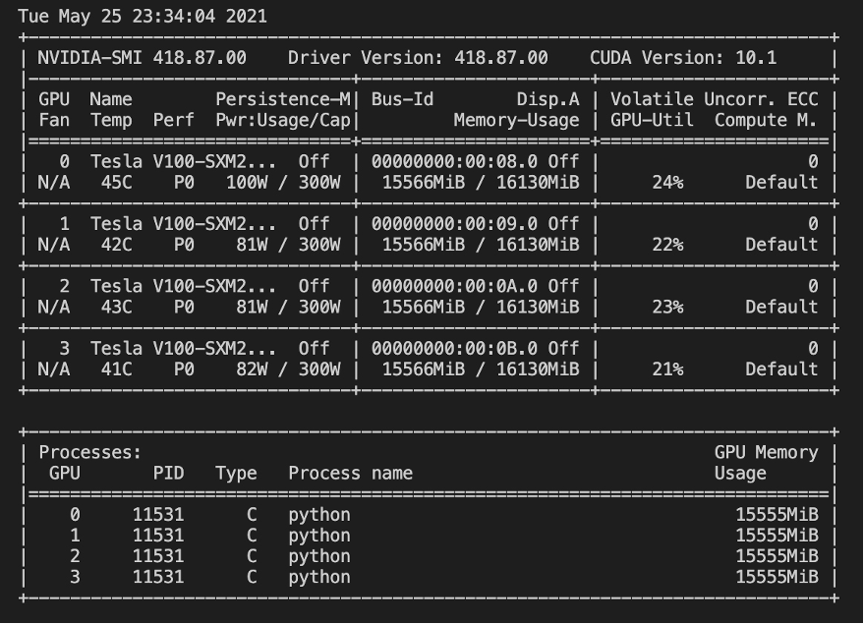
Task: Click the NVIDIA-SMI 418.87.00 version text
Action: (142, 58)
